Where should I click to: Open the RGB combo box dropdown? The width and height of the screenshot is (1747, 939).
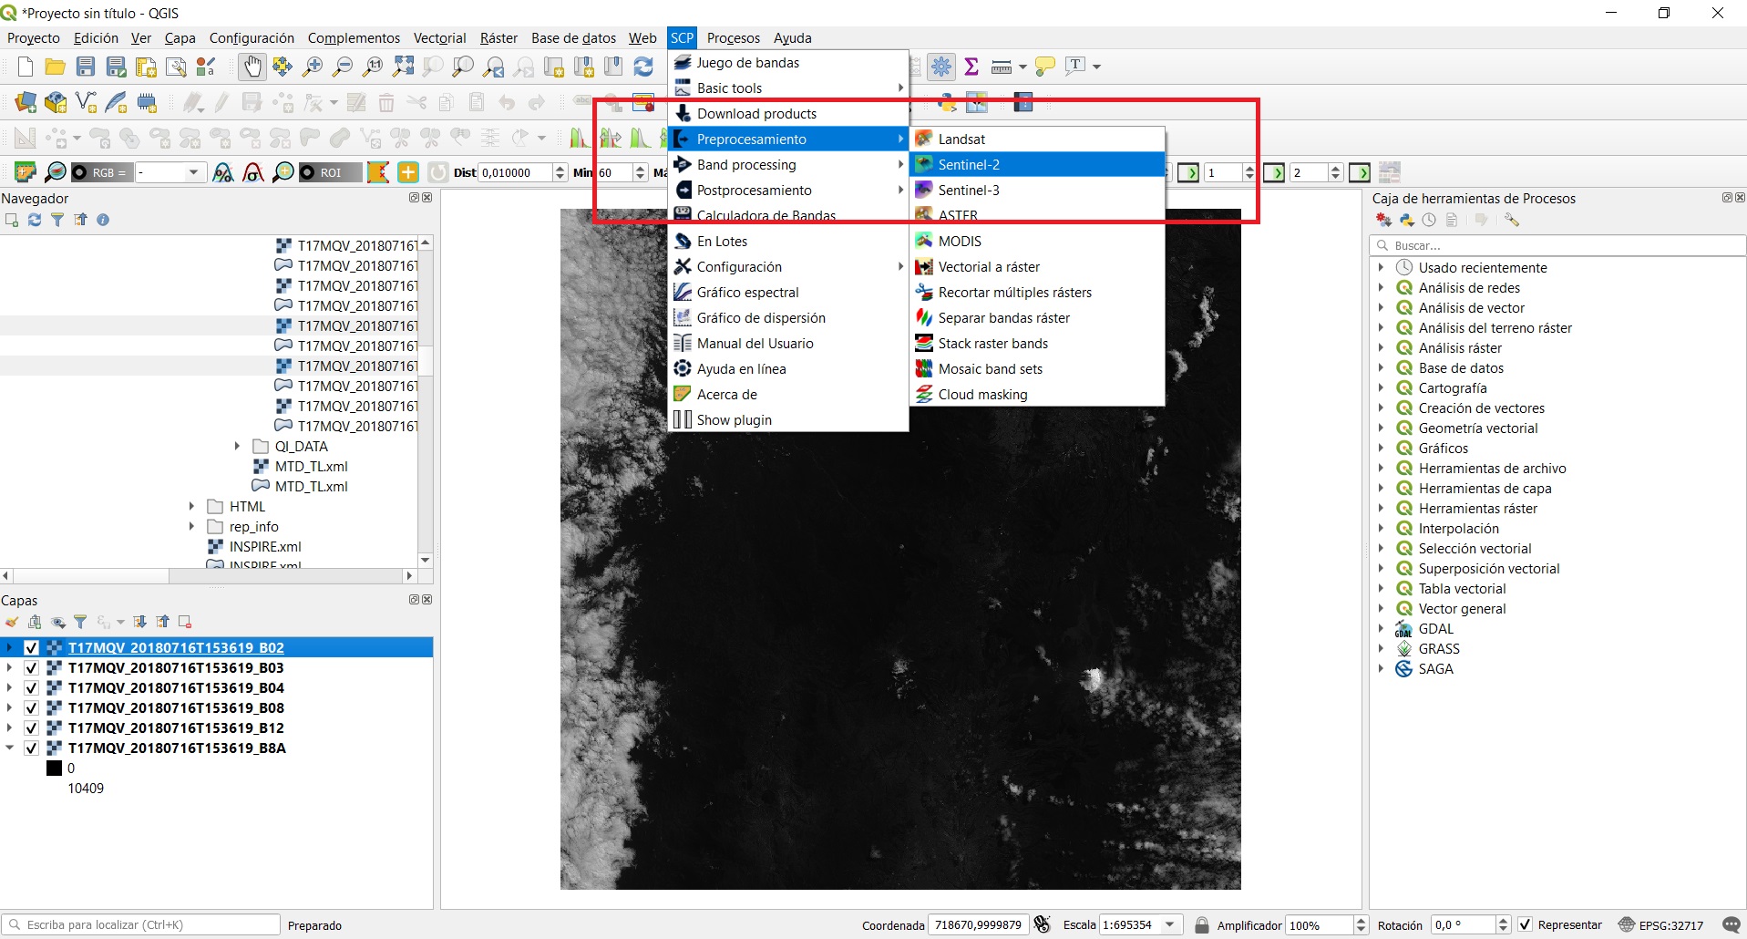click(193, 172)
